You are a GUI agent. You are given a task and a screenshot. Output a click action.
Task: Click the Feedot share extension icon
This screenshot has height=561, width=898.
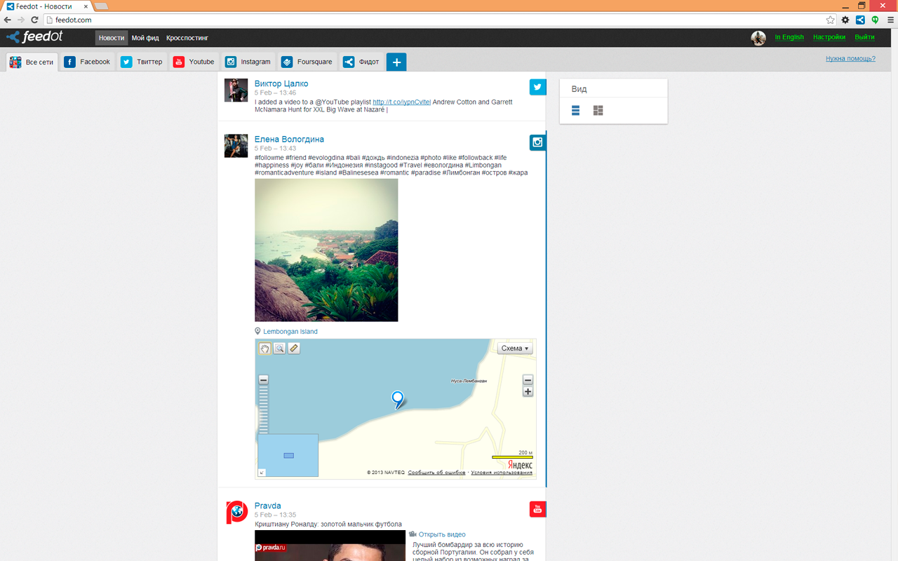(x=860, y=20)
